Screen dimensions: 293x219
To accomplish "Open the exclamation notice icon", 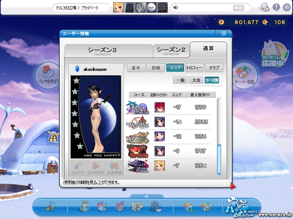I will (276, 7).
